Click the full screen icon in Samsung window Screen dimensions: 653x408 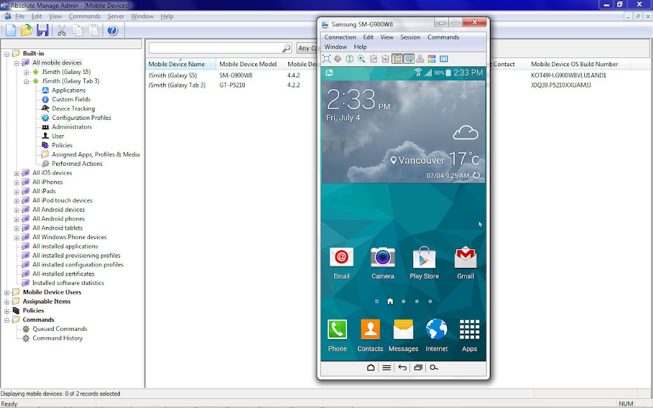pyautogui.click(x=326, y=59)
